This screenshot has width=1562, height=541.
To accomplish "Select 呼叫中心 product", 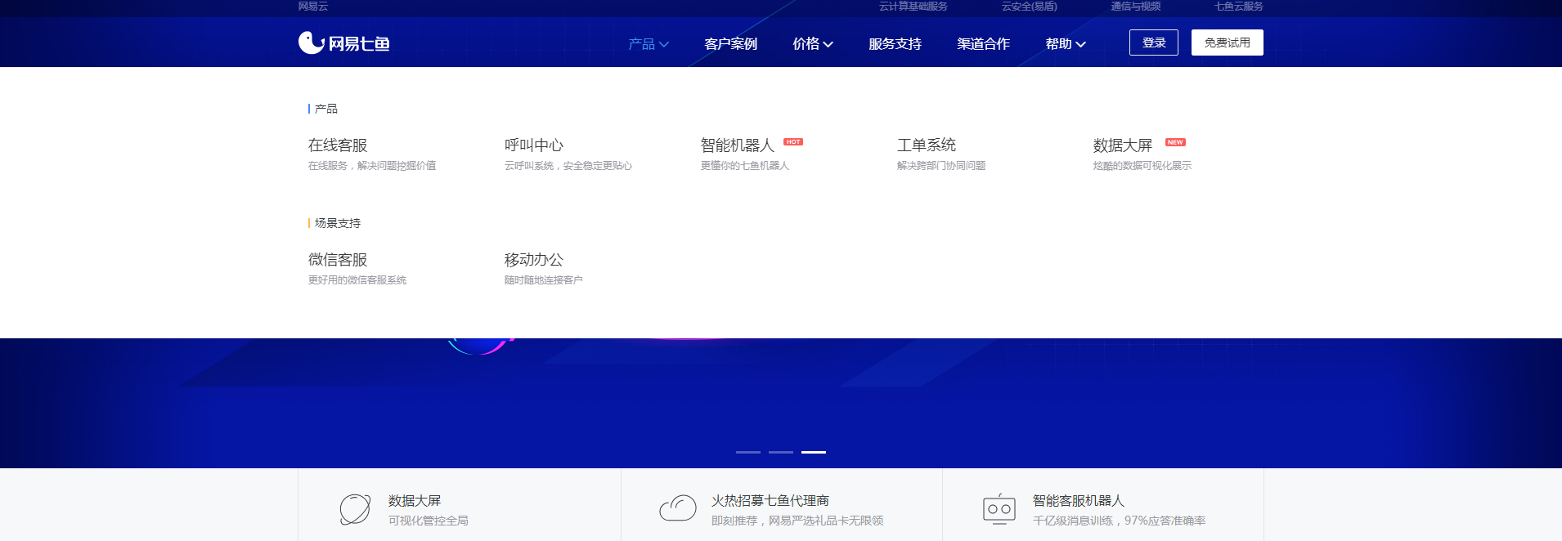I will 534,145.
